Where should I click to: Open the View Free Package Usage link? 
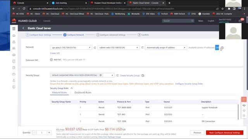point(109,137)
